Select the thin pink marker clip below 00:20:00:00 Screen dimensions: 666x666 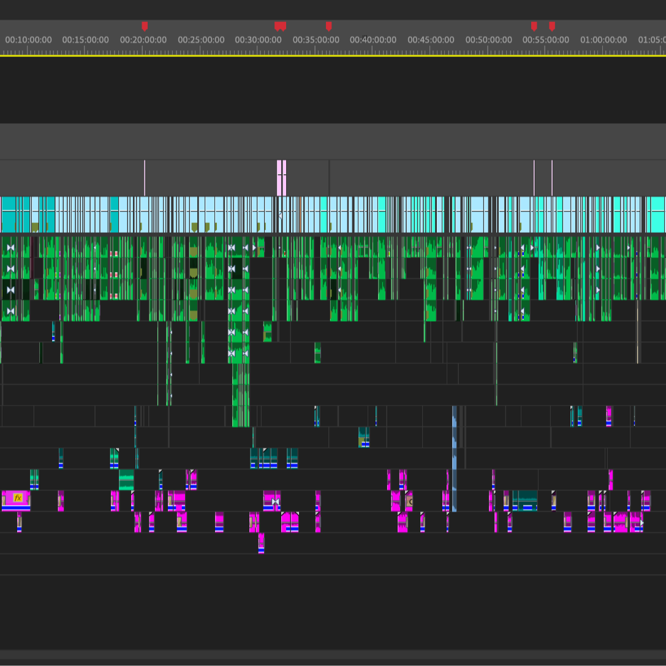pyautogui.click(x=145, y=178)
